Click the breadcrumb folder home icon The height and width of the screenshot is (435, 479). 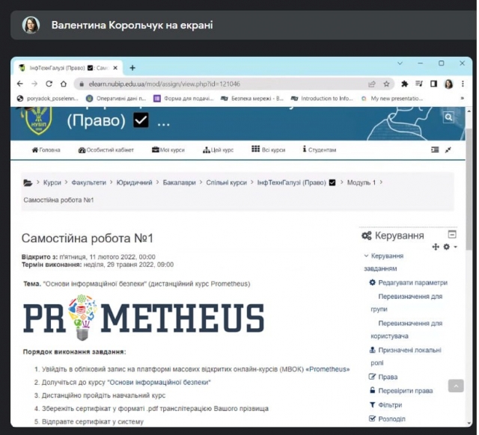coord(28,182)
